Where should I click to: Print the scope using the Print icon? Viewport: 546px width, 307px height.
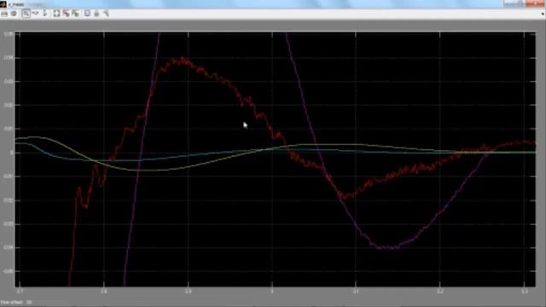pos(4,14)
